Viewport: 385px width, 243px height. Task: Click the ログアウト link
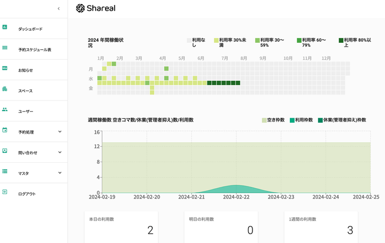pos(26,194)
